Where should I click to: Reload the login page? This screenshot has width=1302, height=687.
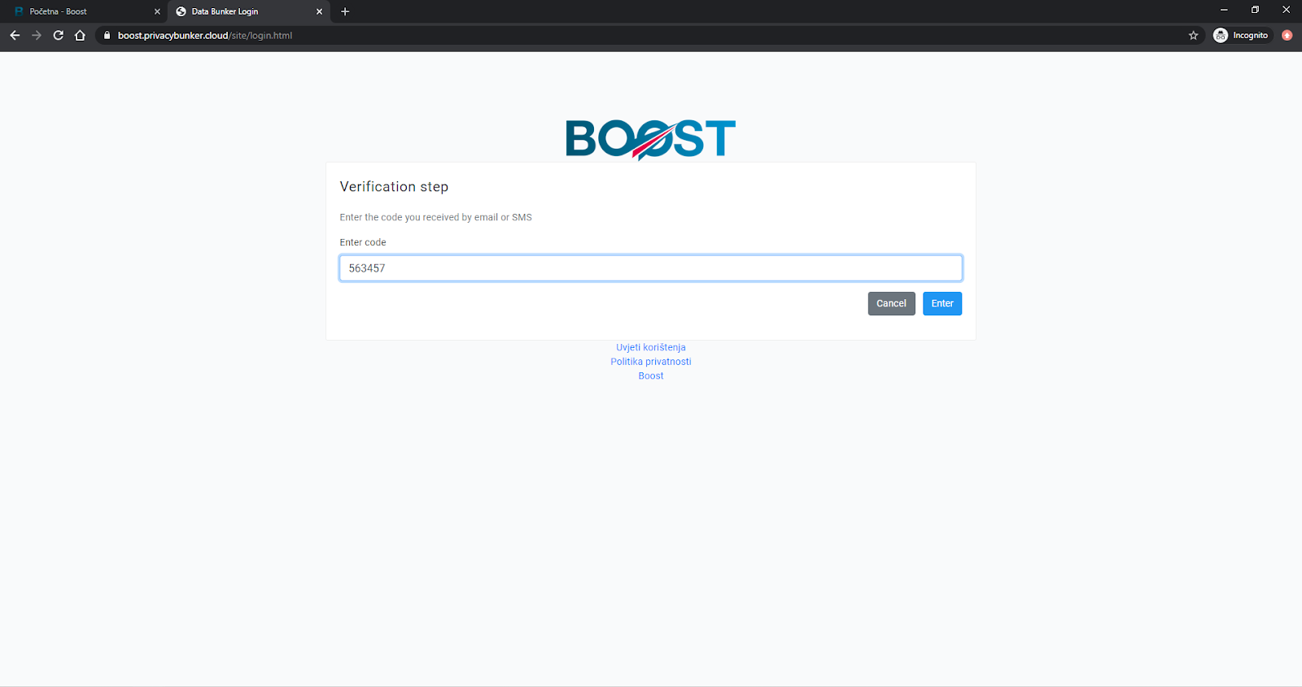click(59, 35)
